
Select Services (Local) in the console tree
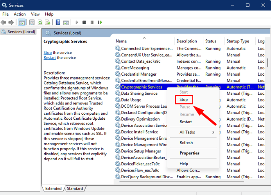(18, 32)
